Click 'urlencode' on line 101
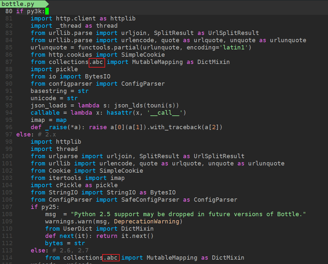The height and width of the screenshot is (264, 328). (115, 163)
